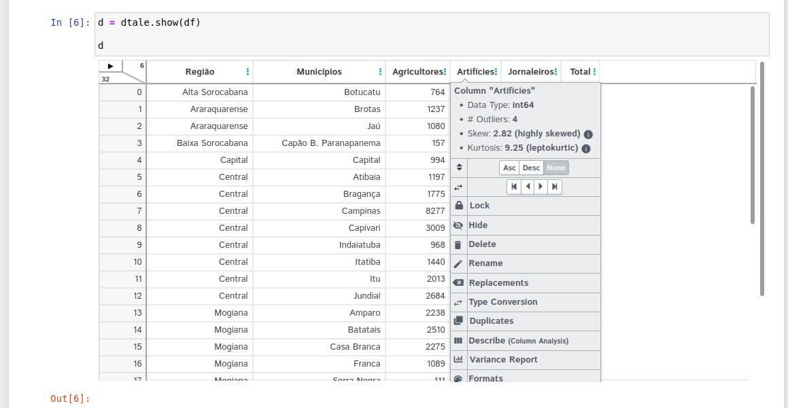Select the None sort option
This screenshot has height=408, width=788.
pyautogui.click(x=556, y=168)
